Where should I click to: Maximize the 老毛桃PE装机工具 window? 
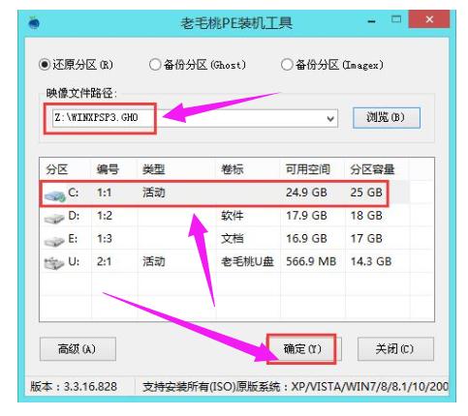(x=396, y=19)
